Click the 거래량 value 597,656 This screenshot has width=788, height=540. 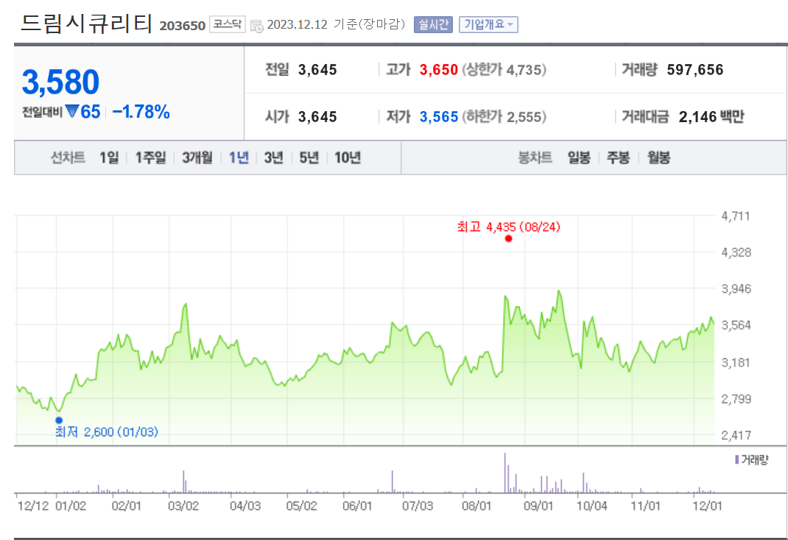click(x=695, y=70)
